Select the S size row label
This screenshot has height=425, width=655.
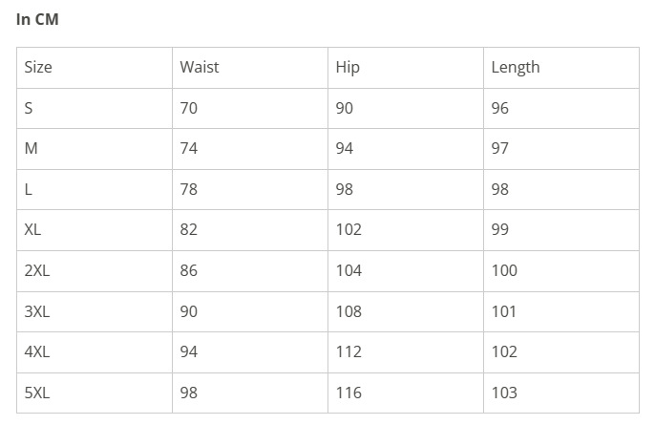[x=29, y=108]
